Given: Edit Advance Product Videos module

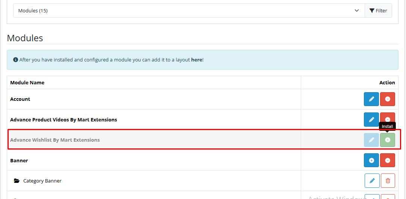Looking at the screenshot, I should point(371,120).
